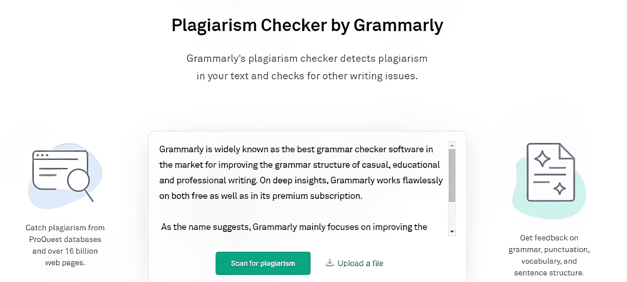Image resolution: width=627 pixels, height=282 pixels.
Task: Click the Get feedback on grammar caption
Action: (x=549, y=255)
